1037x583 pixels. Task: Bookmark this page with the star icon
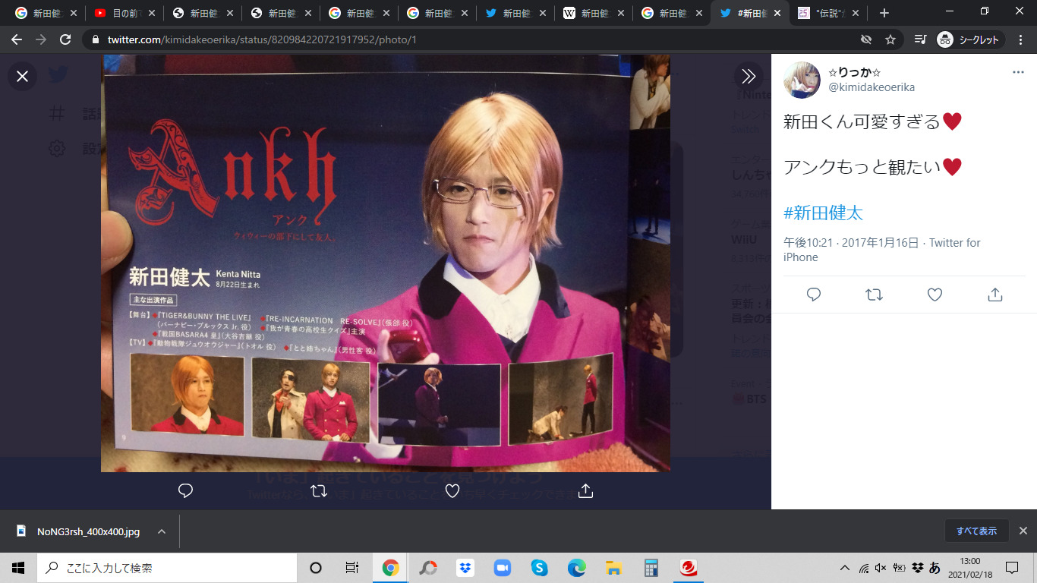(890, 39)
